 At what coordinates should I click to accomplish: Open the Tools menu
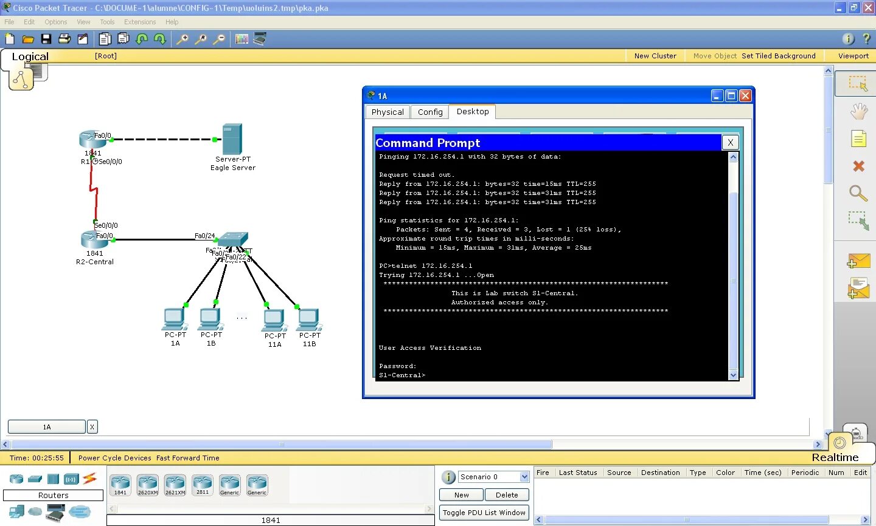(107, 22)
